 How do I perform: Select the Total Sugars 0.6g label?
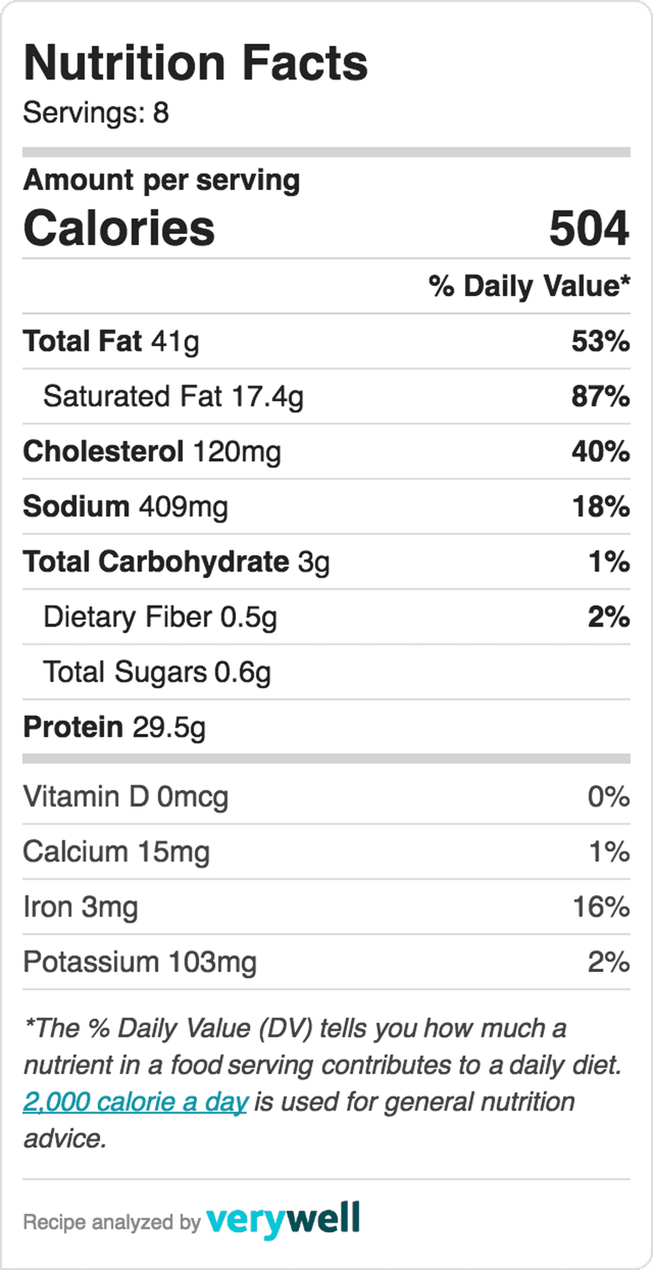click(157, 672)
